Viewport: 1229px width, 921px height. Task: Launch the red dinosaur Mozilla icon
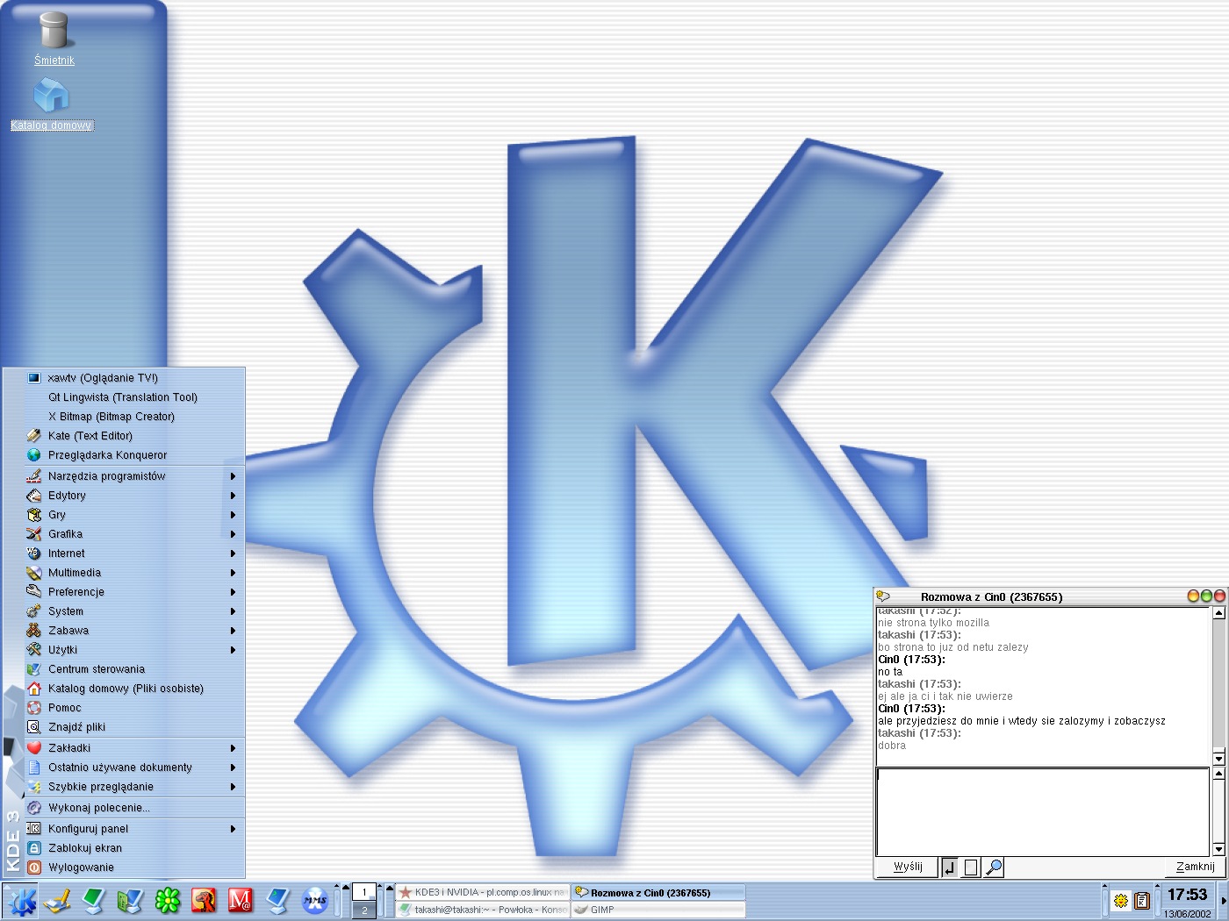pyautogui.click(x=204, y=901)
